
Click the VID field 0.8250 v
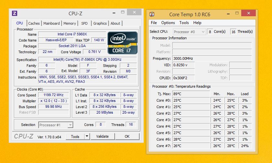[x=184, y=65]
